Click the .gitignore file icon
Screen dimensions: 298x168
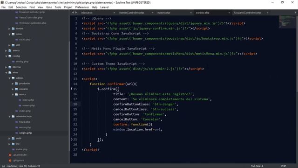[10, 161]
